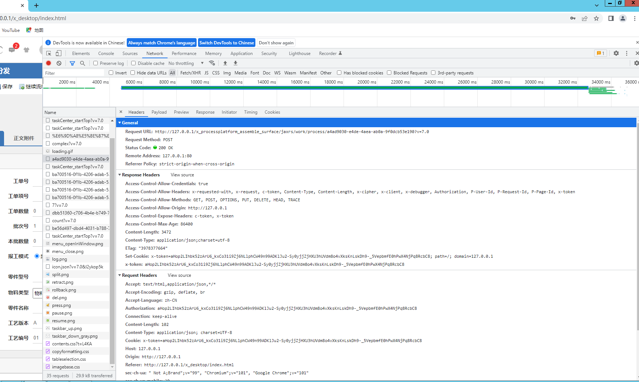Screen dimensions: 639x382
Task: Toggle the device toolbar icon
Action: [58, 53]
